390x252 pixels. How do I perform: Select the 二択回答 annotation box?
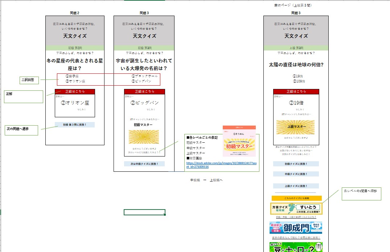coord(29,80)
